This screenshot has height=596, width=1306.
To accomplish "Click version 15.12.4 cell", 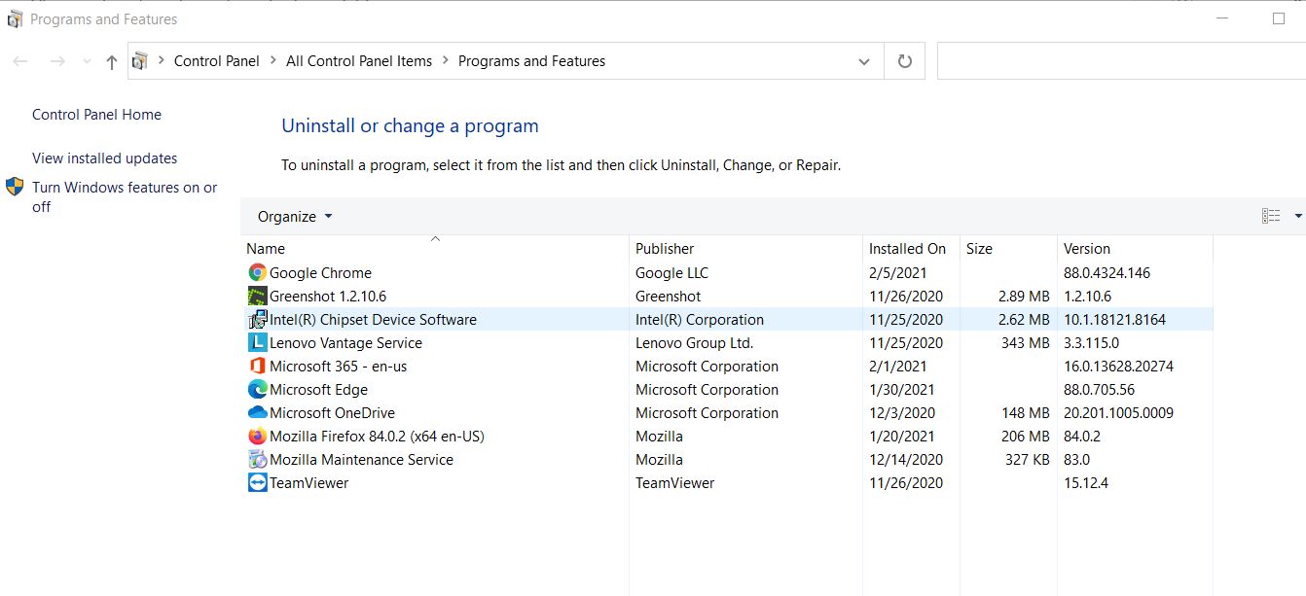I will click(x=1085, y=483).
